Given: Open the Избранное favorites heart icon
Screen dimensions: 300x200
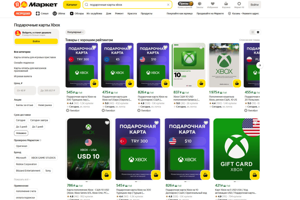Looking at the screenshot, I should (212, 5).
